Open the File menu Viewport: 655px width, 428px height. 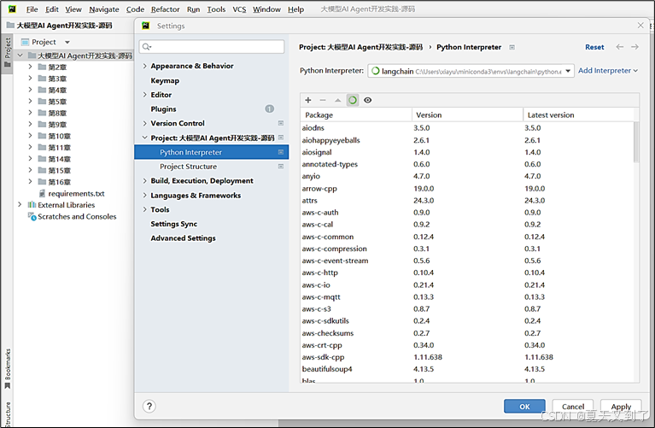point(32,9)
